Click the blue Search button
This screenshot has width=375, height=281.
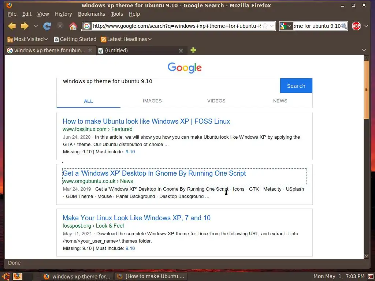tap(296, 86)
